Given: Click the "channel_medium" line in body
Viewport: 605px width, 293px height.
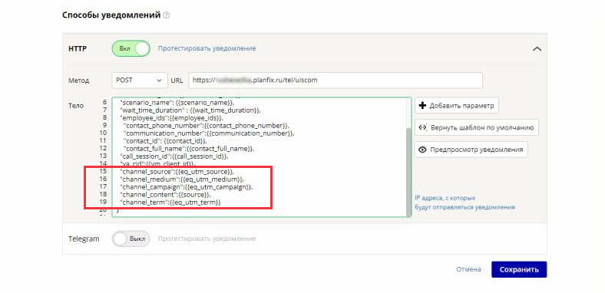Looking at the screenshot, I should coord(182,179).
